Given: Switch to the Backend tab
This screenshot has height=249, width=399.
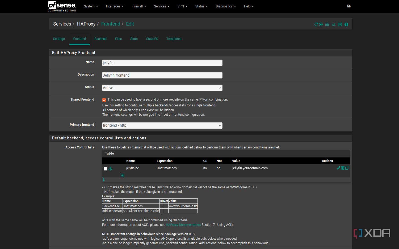Looking at the screenshot, I should point(100,39).
